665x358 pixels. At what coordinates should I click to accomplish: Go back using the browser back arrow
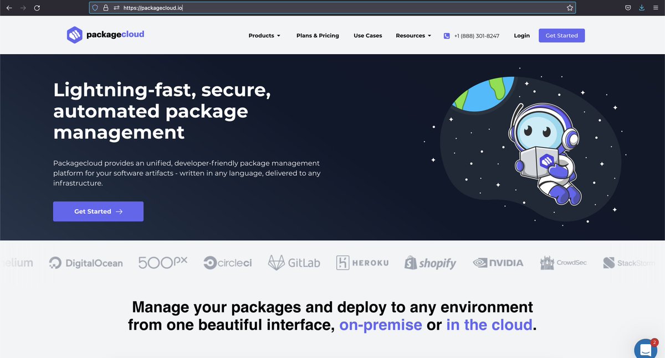click(x=9, y=8)
